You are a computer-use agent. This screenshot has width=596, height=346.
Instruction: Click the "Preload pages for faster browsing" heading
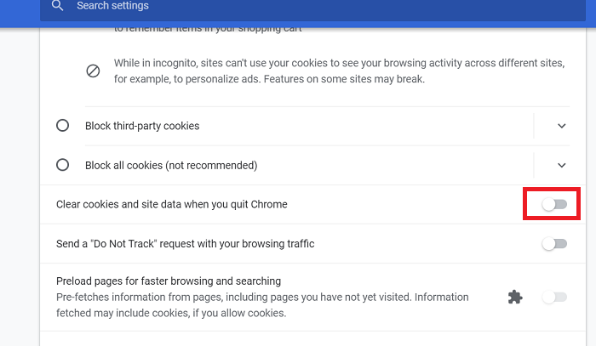[169, 281]
